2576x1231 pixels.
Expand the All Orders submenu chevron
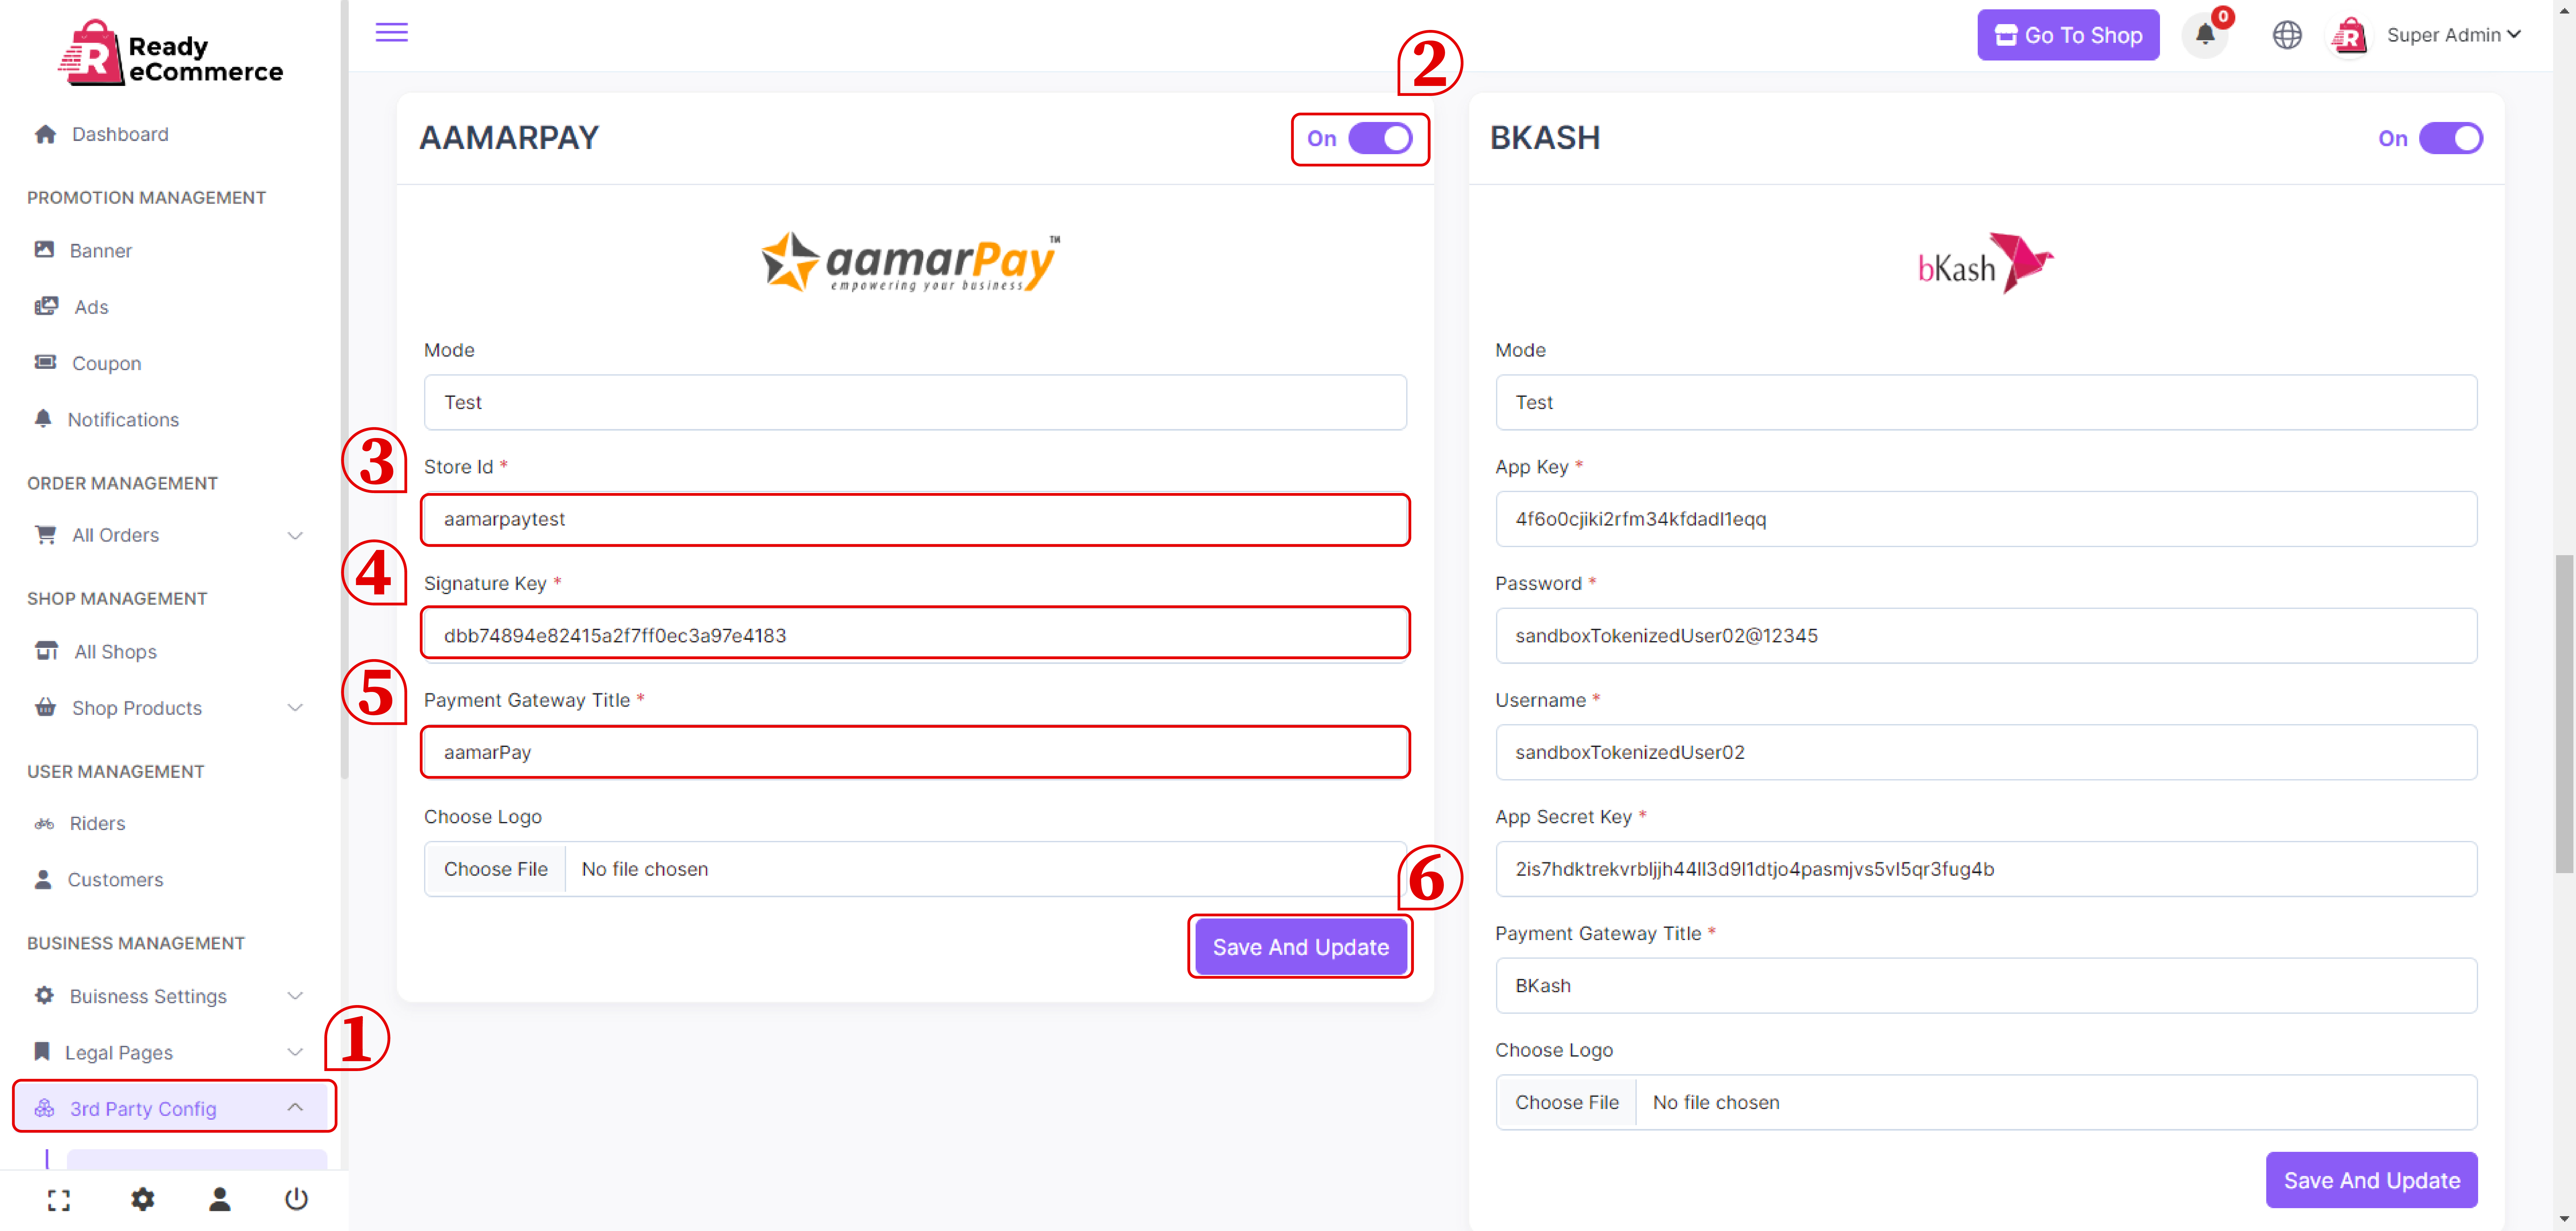pos(295,536)
